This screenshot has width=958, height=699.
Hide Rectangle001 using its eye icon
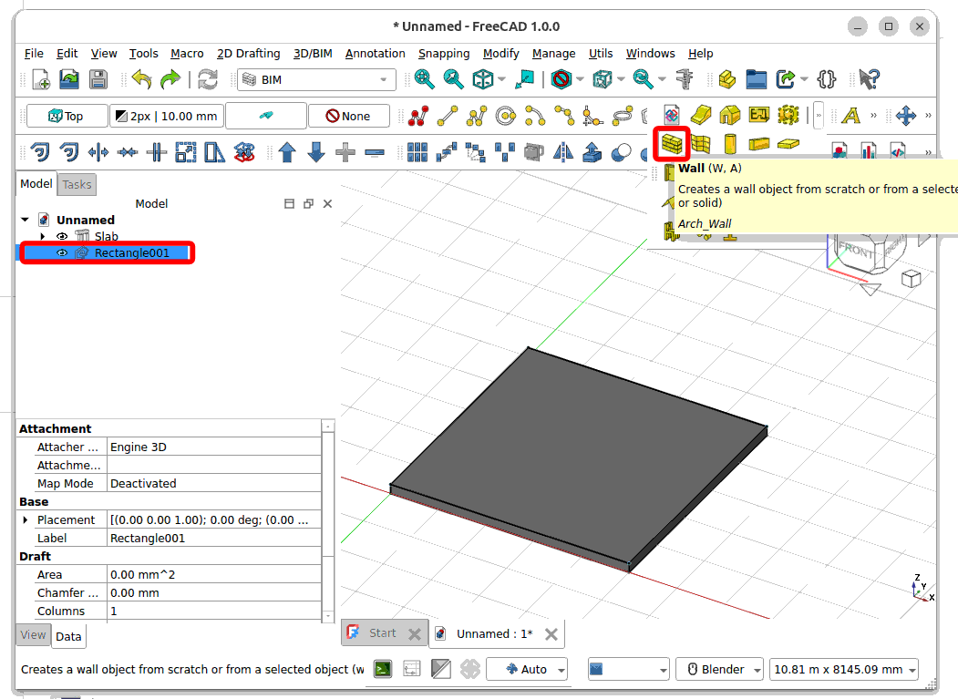(x=63, y=253)
